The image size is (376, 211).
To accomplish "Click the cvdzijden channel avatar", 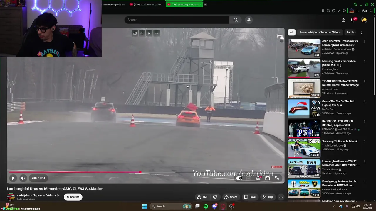I will 11,197.
